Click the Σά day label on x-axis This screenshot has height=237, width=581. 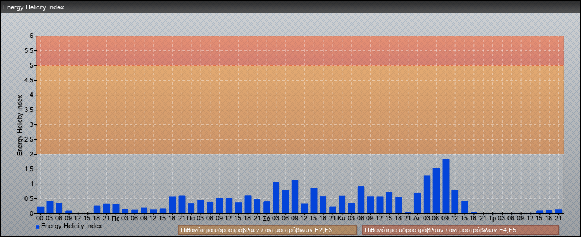coord(266,219)
